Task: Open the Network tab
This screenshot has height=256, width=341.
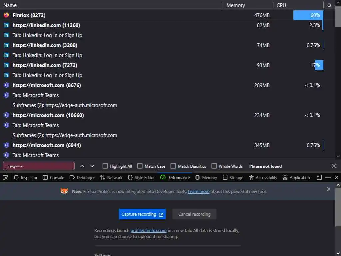Action: click(111, 178)
